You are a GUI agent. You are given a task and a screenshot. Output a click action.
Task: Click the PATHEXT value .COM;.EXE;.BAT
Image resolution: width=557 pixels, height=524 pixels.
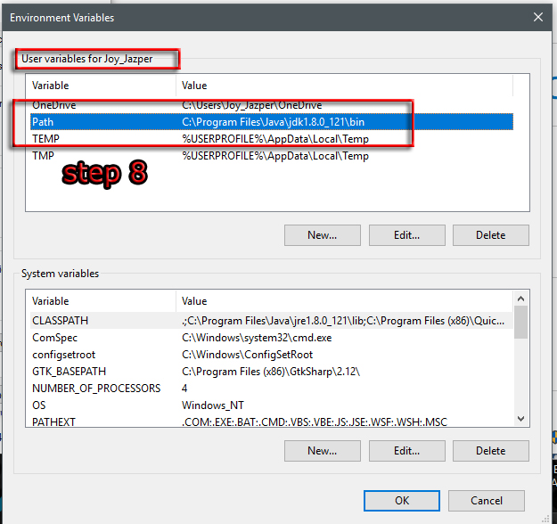click(x=315, y=422)
